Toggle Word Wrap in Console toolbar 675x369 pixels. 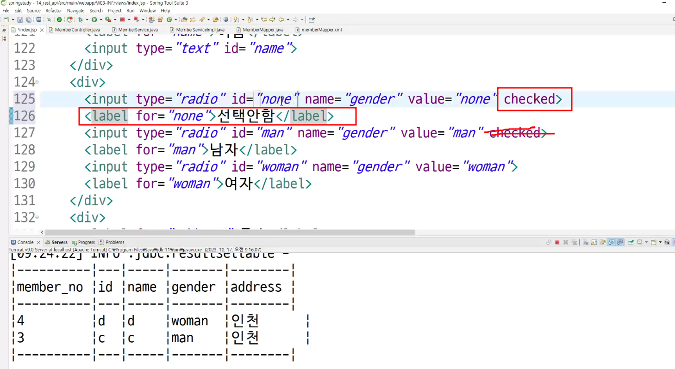pos(602,242)
